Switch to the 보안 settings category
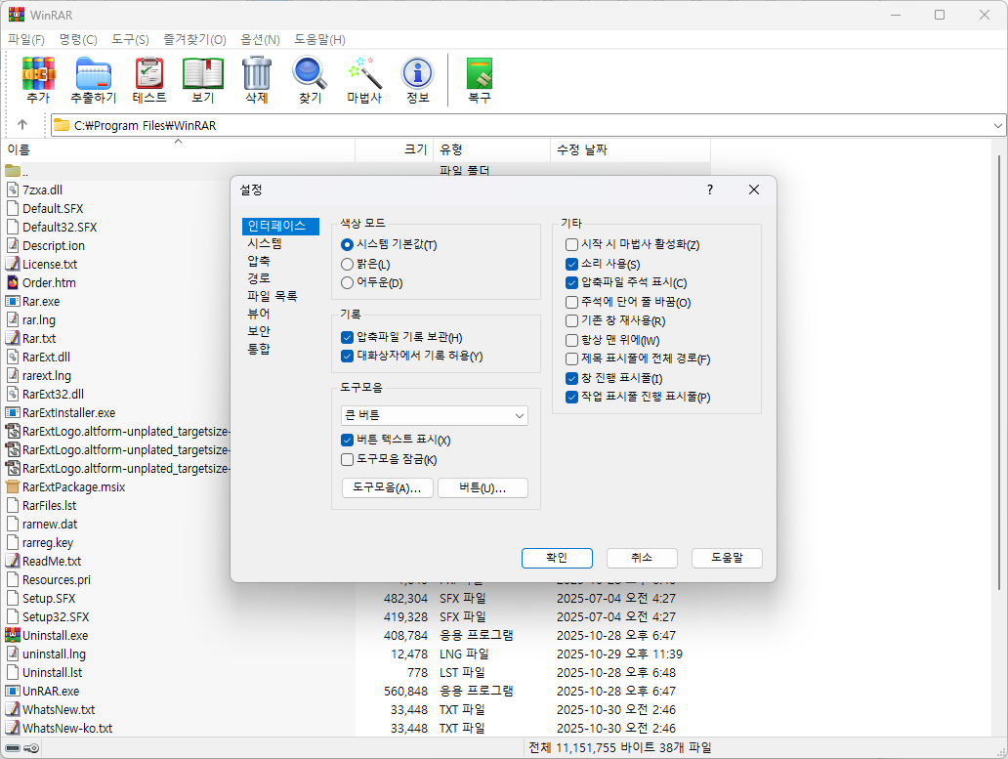This screenshot has width=1008, height=759. 259,331
